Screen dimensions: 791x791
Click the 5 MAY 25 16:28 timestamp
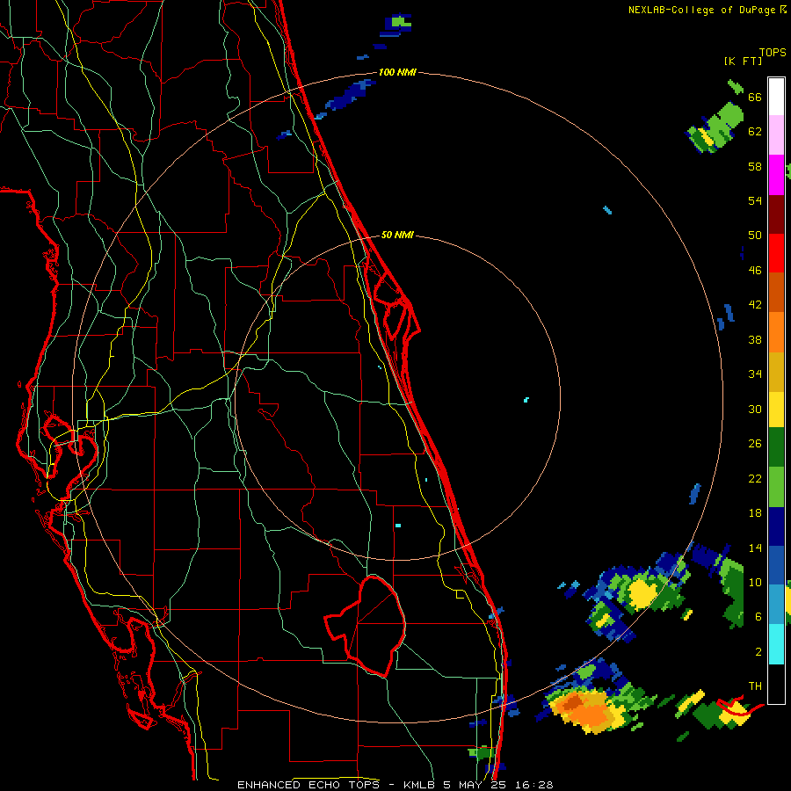click(498, 785)
